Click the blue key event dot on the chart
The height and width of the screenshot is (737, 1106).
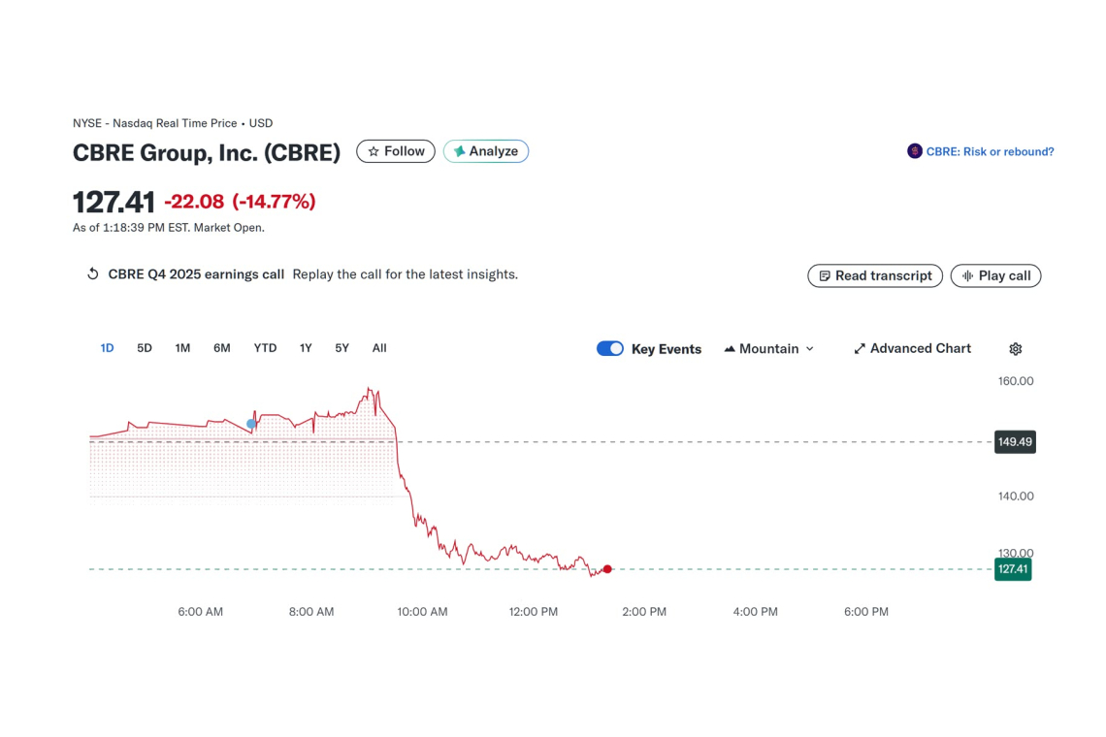click(x=250, y=424)
